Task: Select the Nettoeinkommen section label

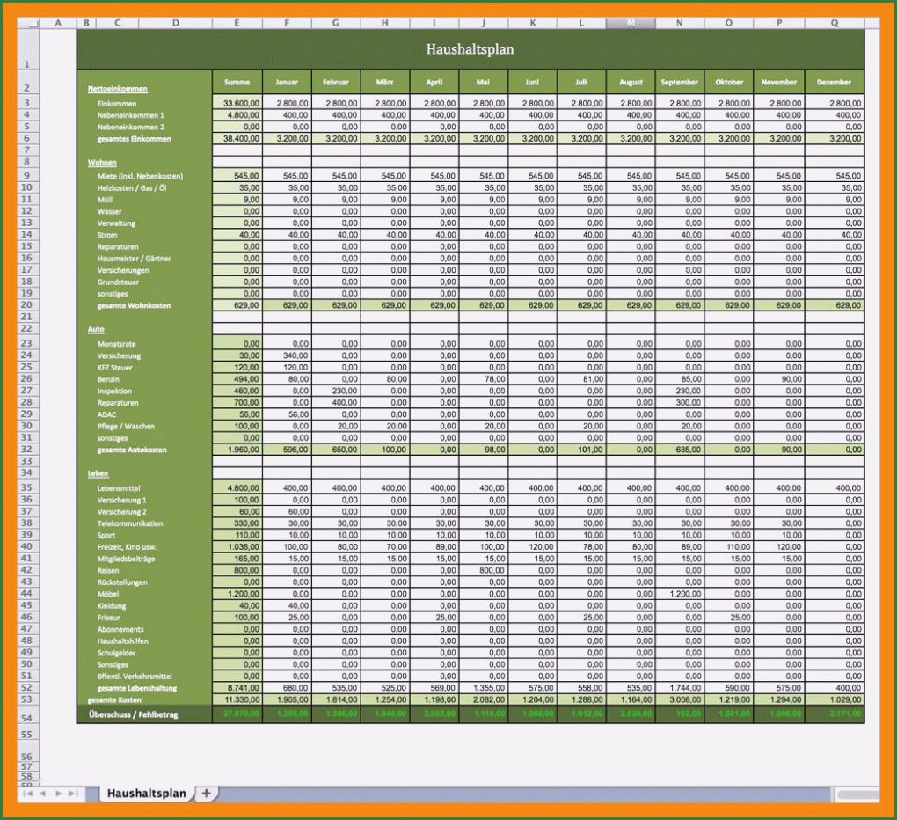Action: tap(118, 89)
